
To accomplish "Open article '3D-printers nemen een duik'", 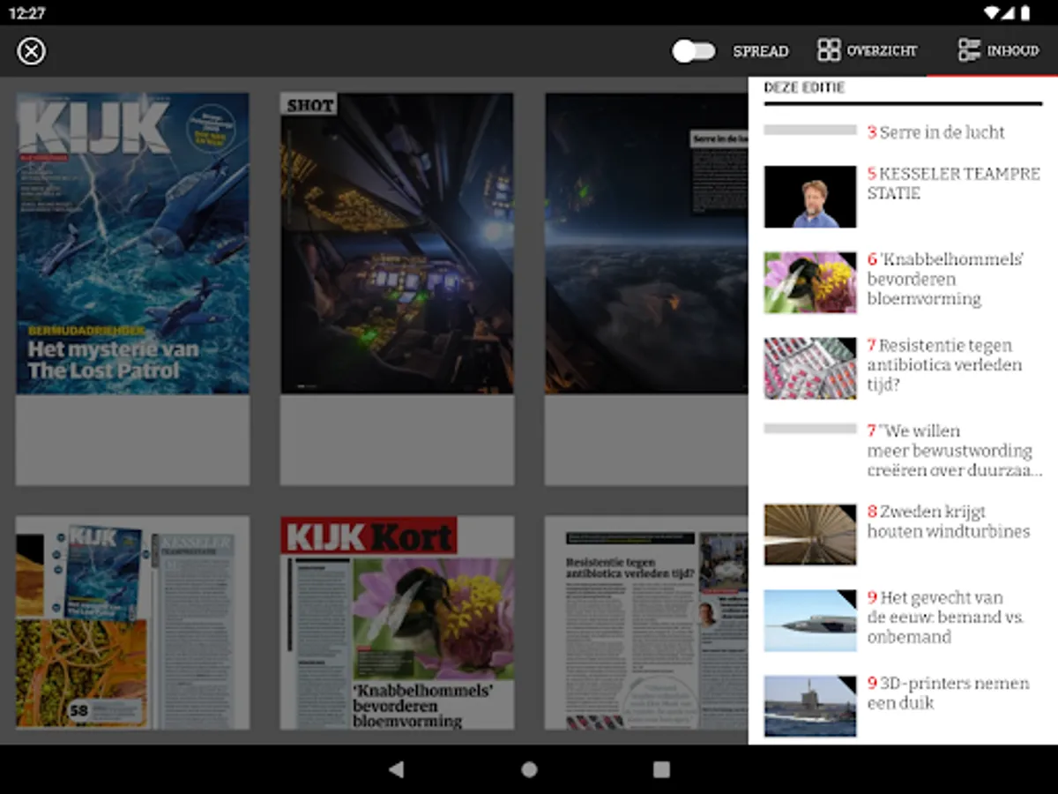I will (x=903, y=705).
